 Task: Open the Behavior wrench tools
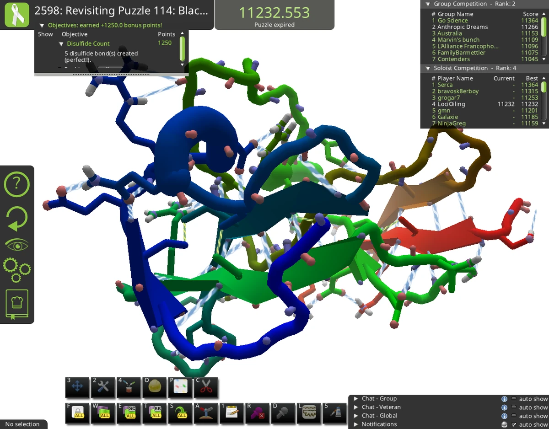click(x=103, y=387)
